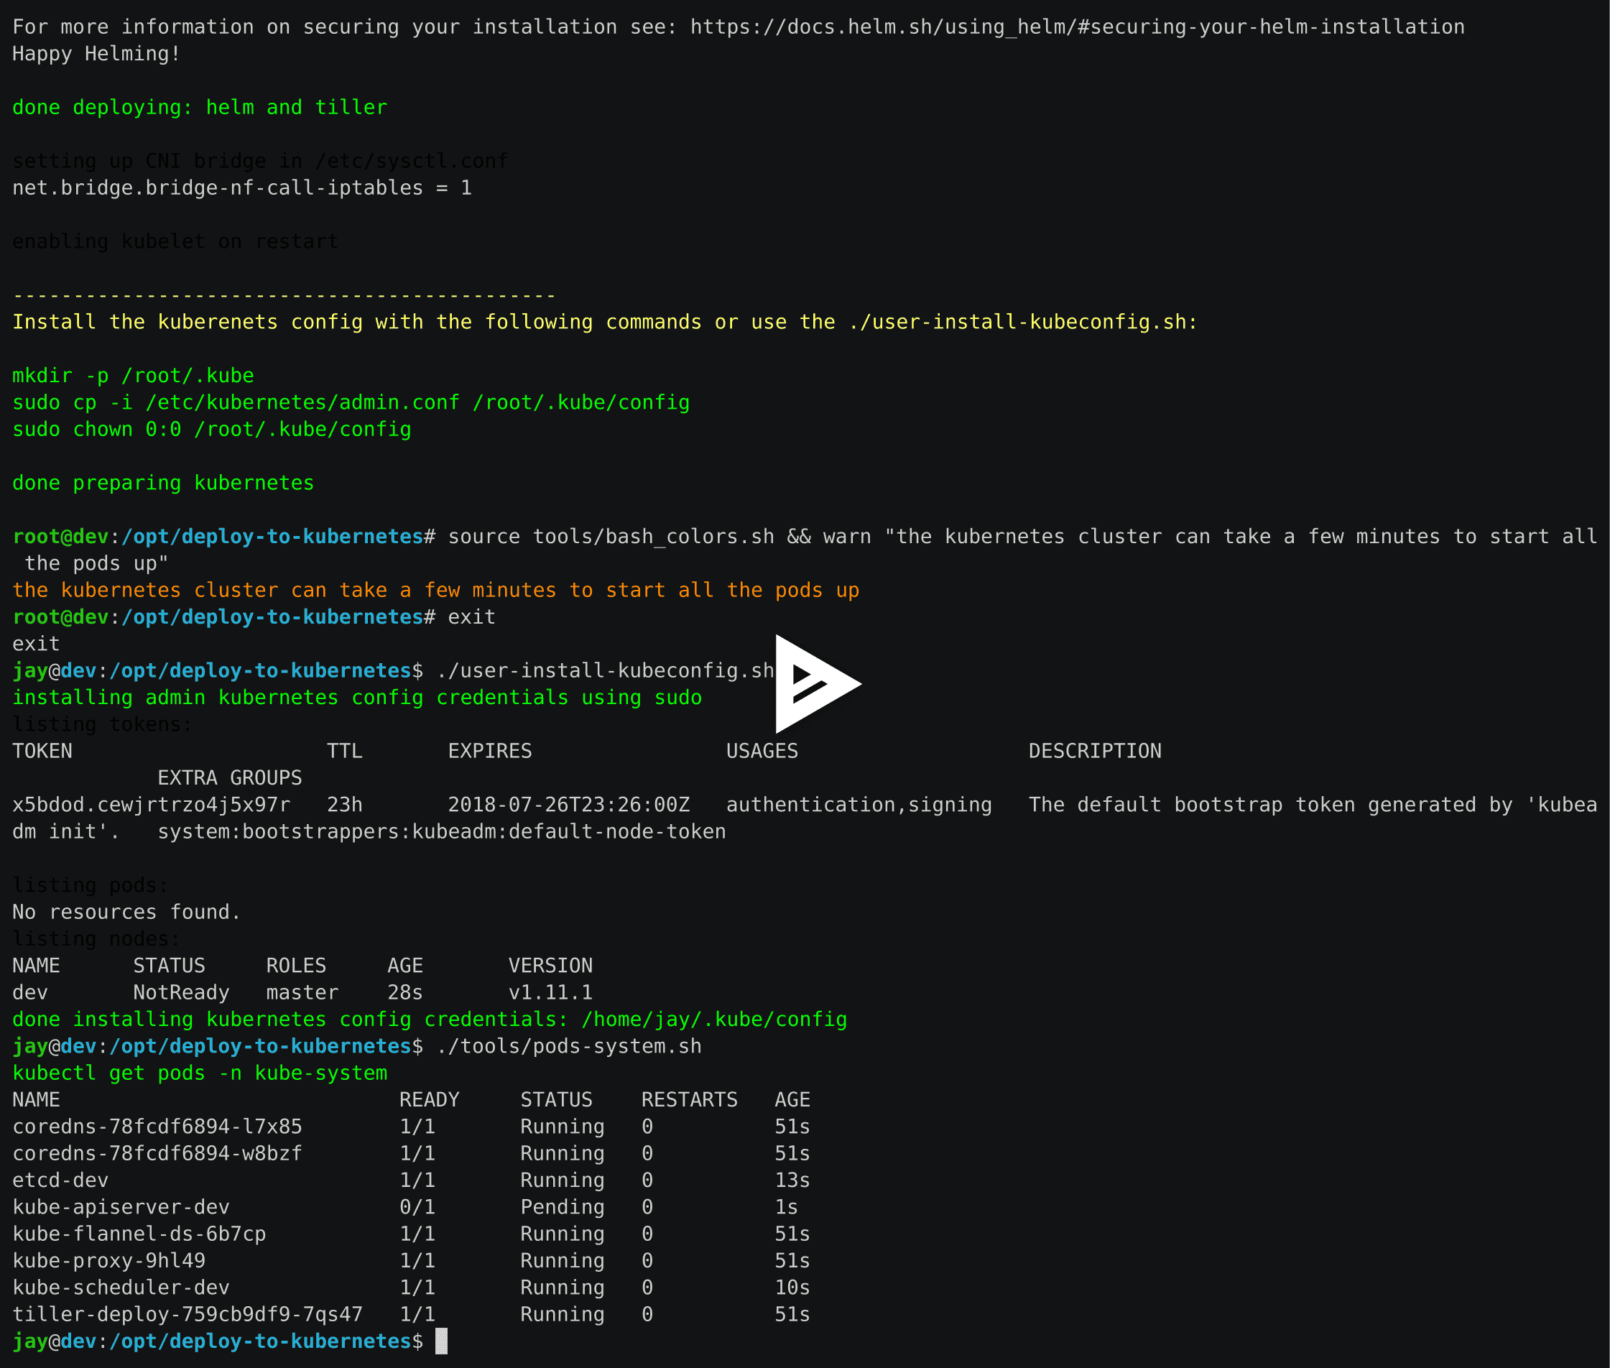Click the 'sudo chown 0:0 /root/.kube/config' line
Screen dimensions: 1610x1368
[x=211, y=430]
